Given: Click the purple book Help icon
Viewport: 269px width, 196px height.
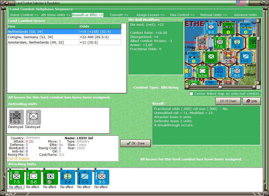Looking at the screenshot, I should coord(248,101).
